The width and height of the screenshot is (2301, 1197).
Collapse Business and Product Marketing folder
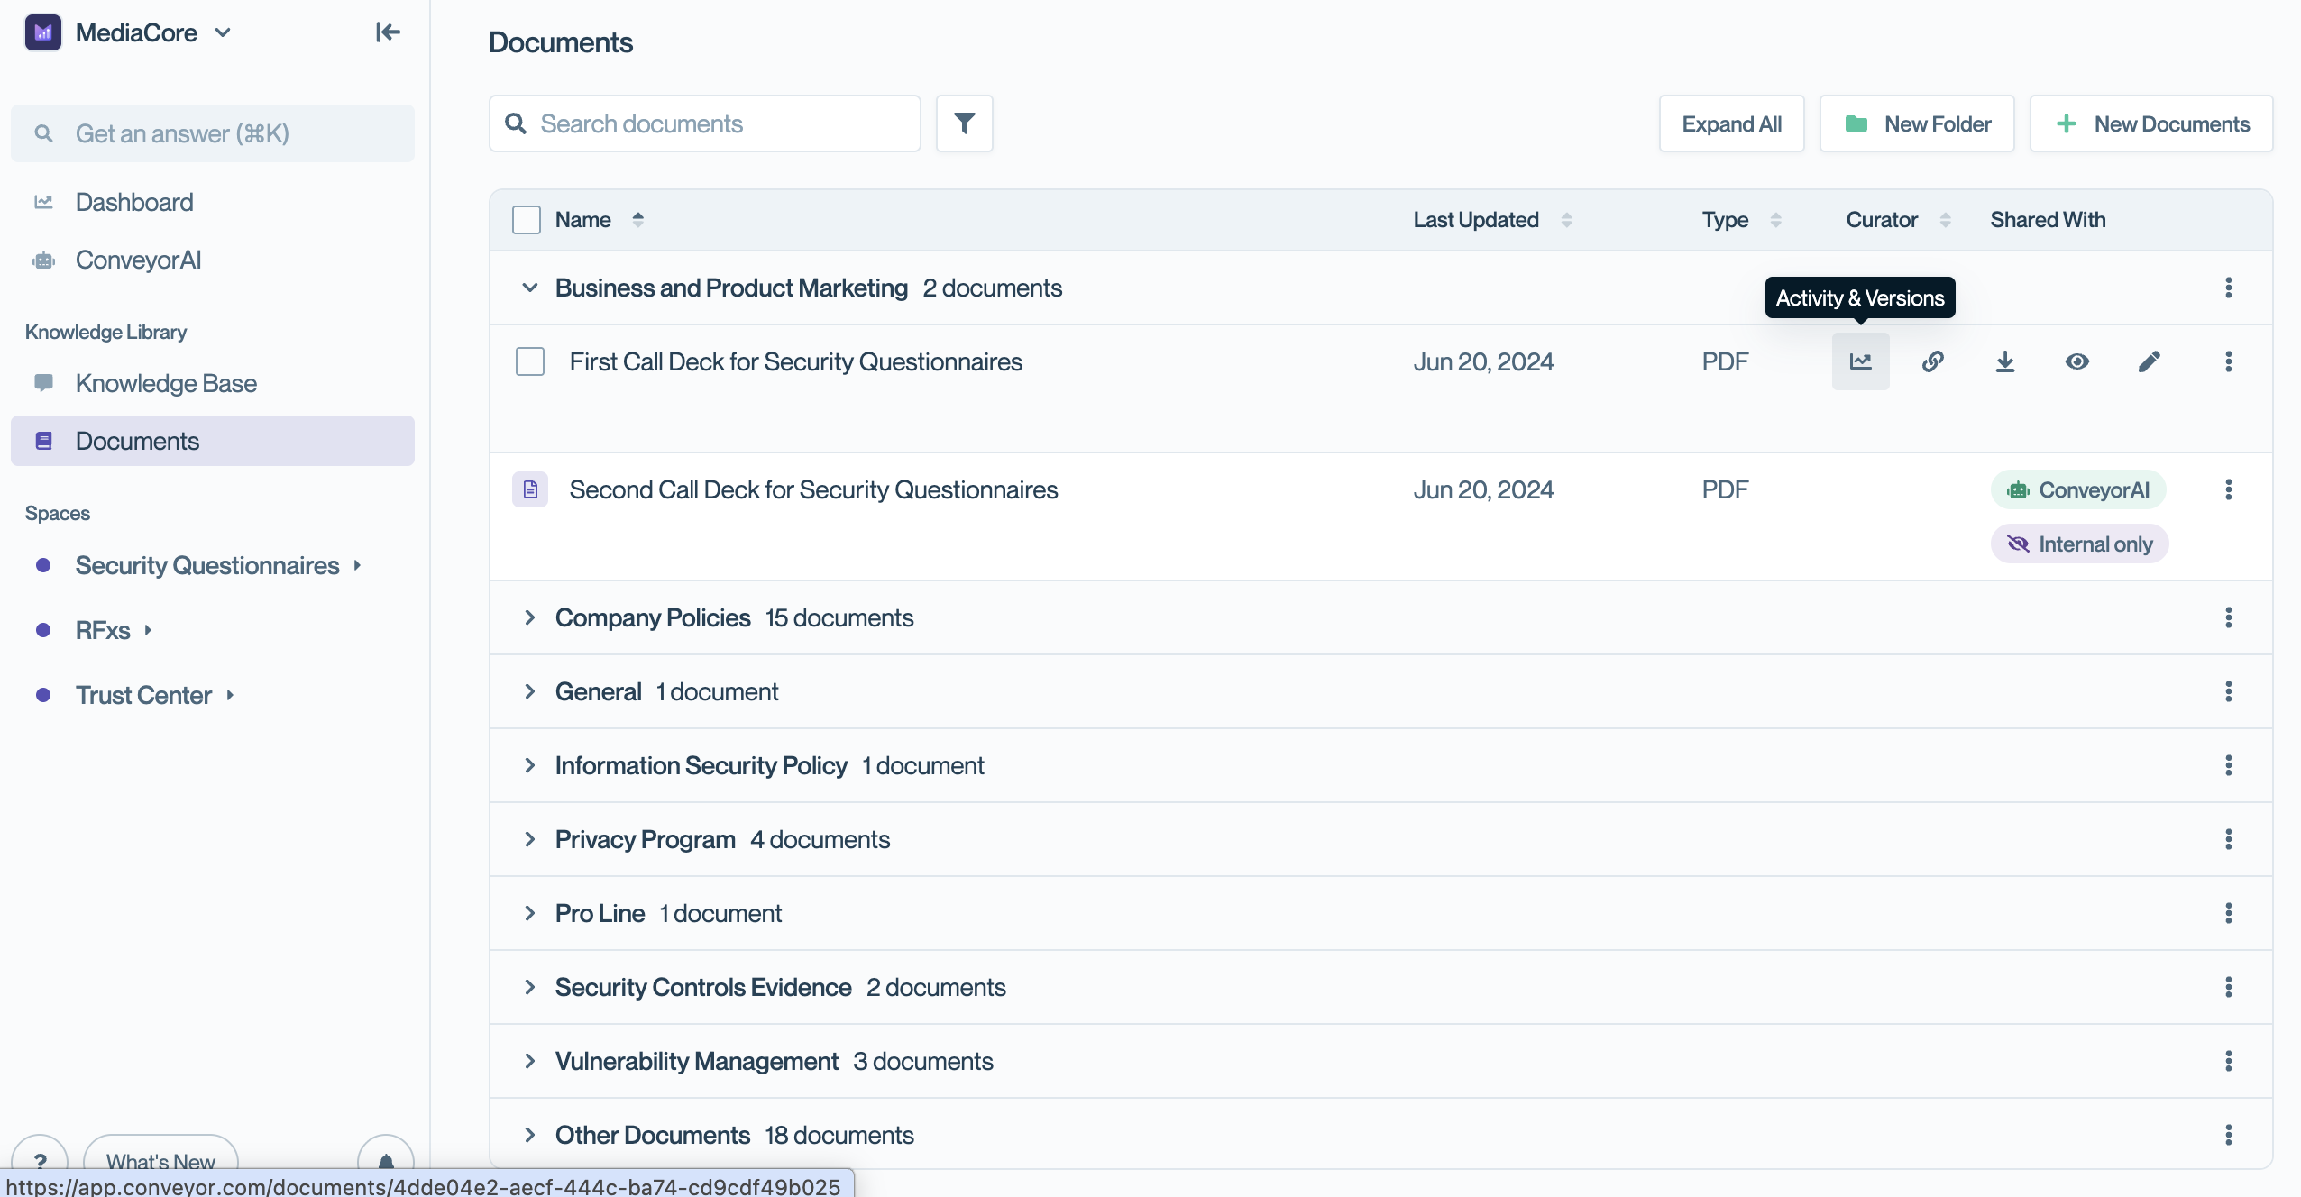[x=530, y=288]
